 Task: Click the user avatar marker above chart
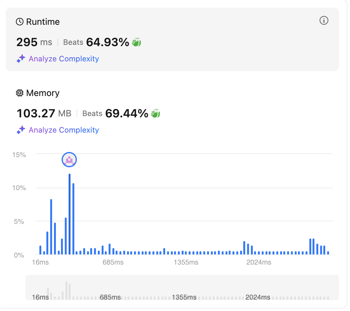tap(69, 160)
